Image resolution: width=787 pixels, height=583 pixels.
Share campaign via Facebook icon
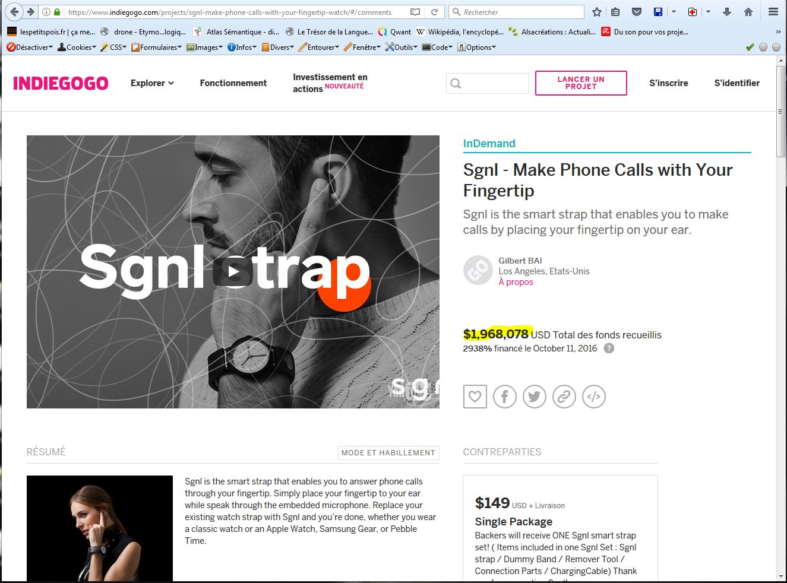point(504,397)
